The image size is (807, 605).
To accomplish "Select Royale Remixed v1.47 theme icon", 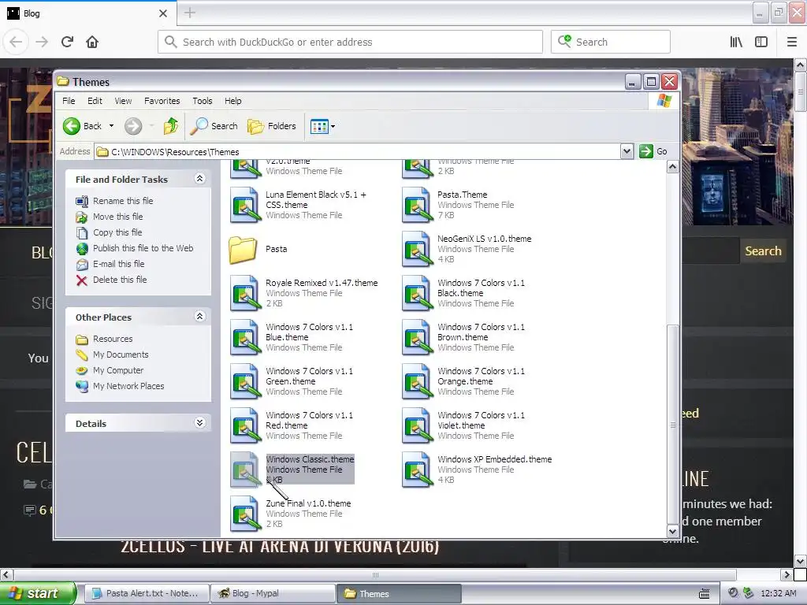I will (245, 293).
